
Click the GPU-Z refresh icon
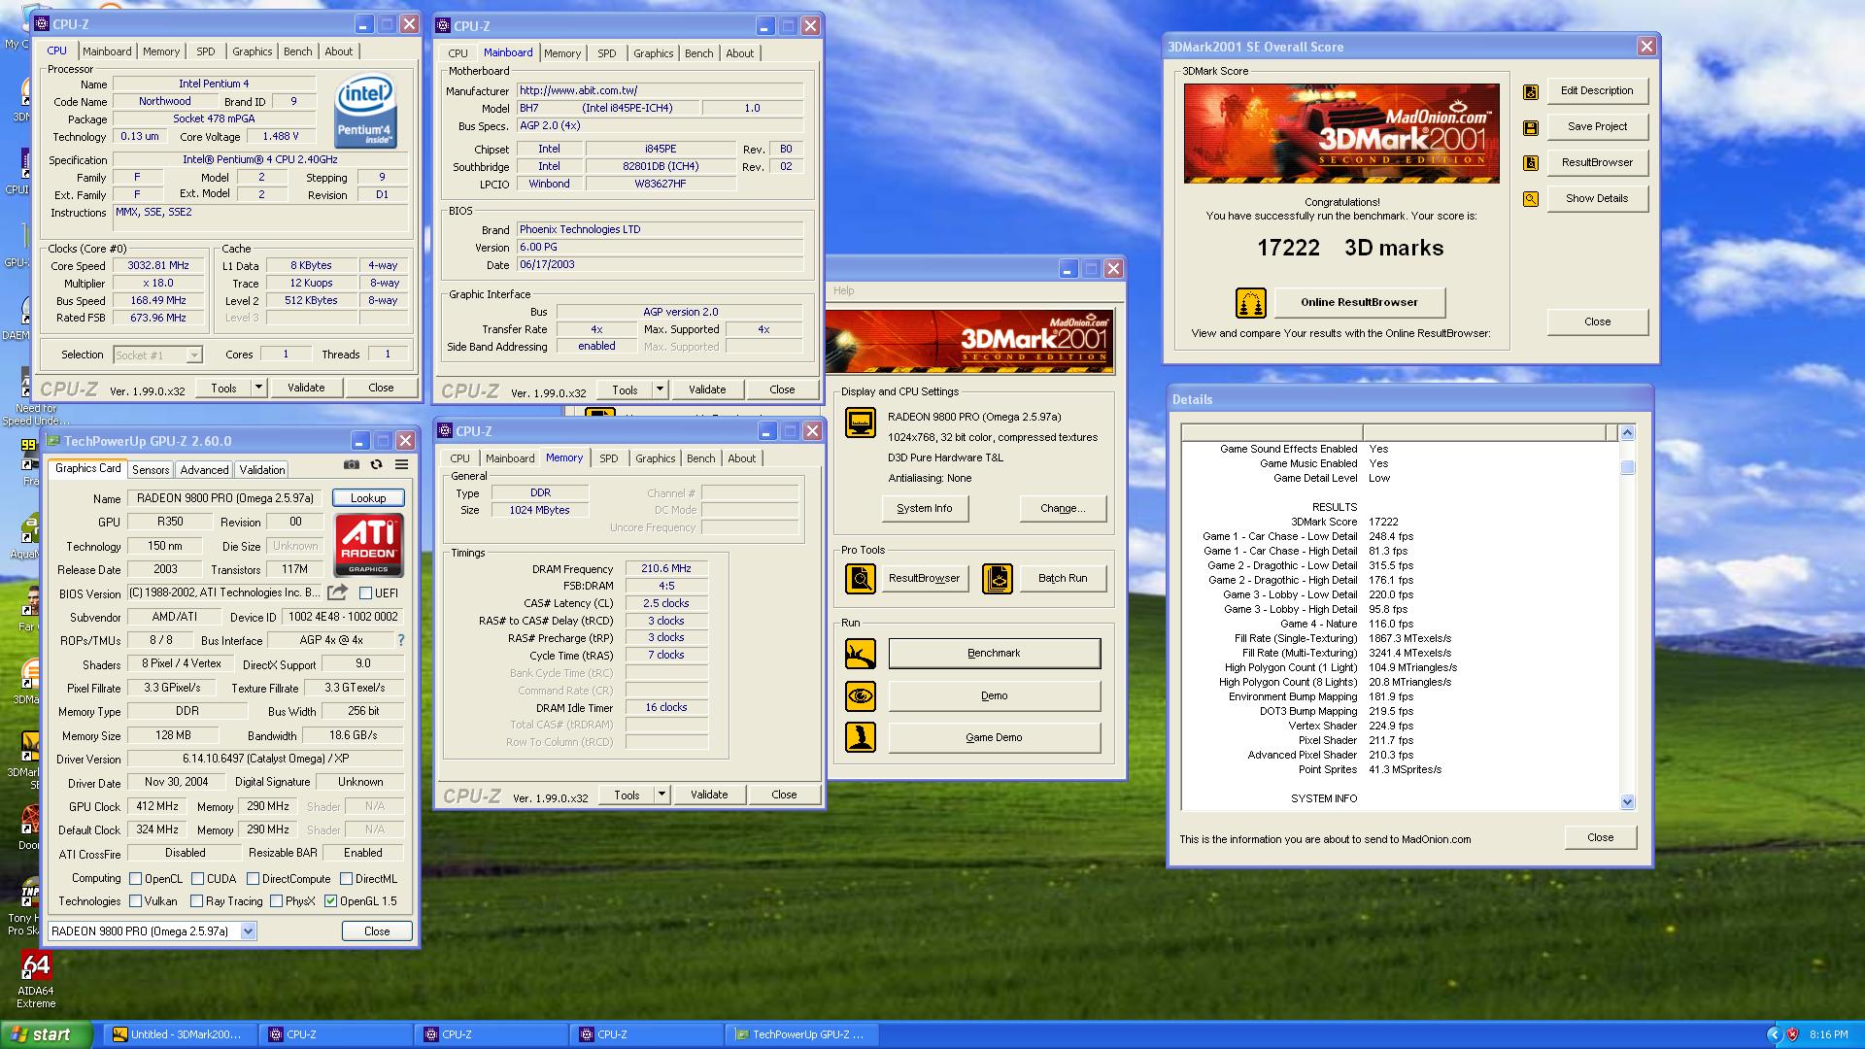pyautogui.click(x=376, y=465)
